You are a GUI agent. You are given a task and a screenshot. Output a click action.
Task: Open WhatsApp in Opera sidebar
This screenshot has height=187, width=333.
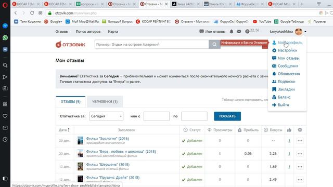click(5, 38)
